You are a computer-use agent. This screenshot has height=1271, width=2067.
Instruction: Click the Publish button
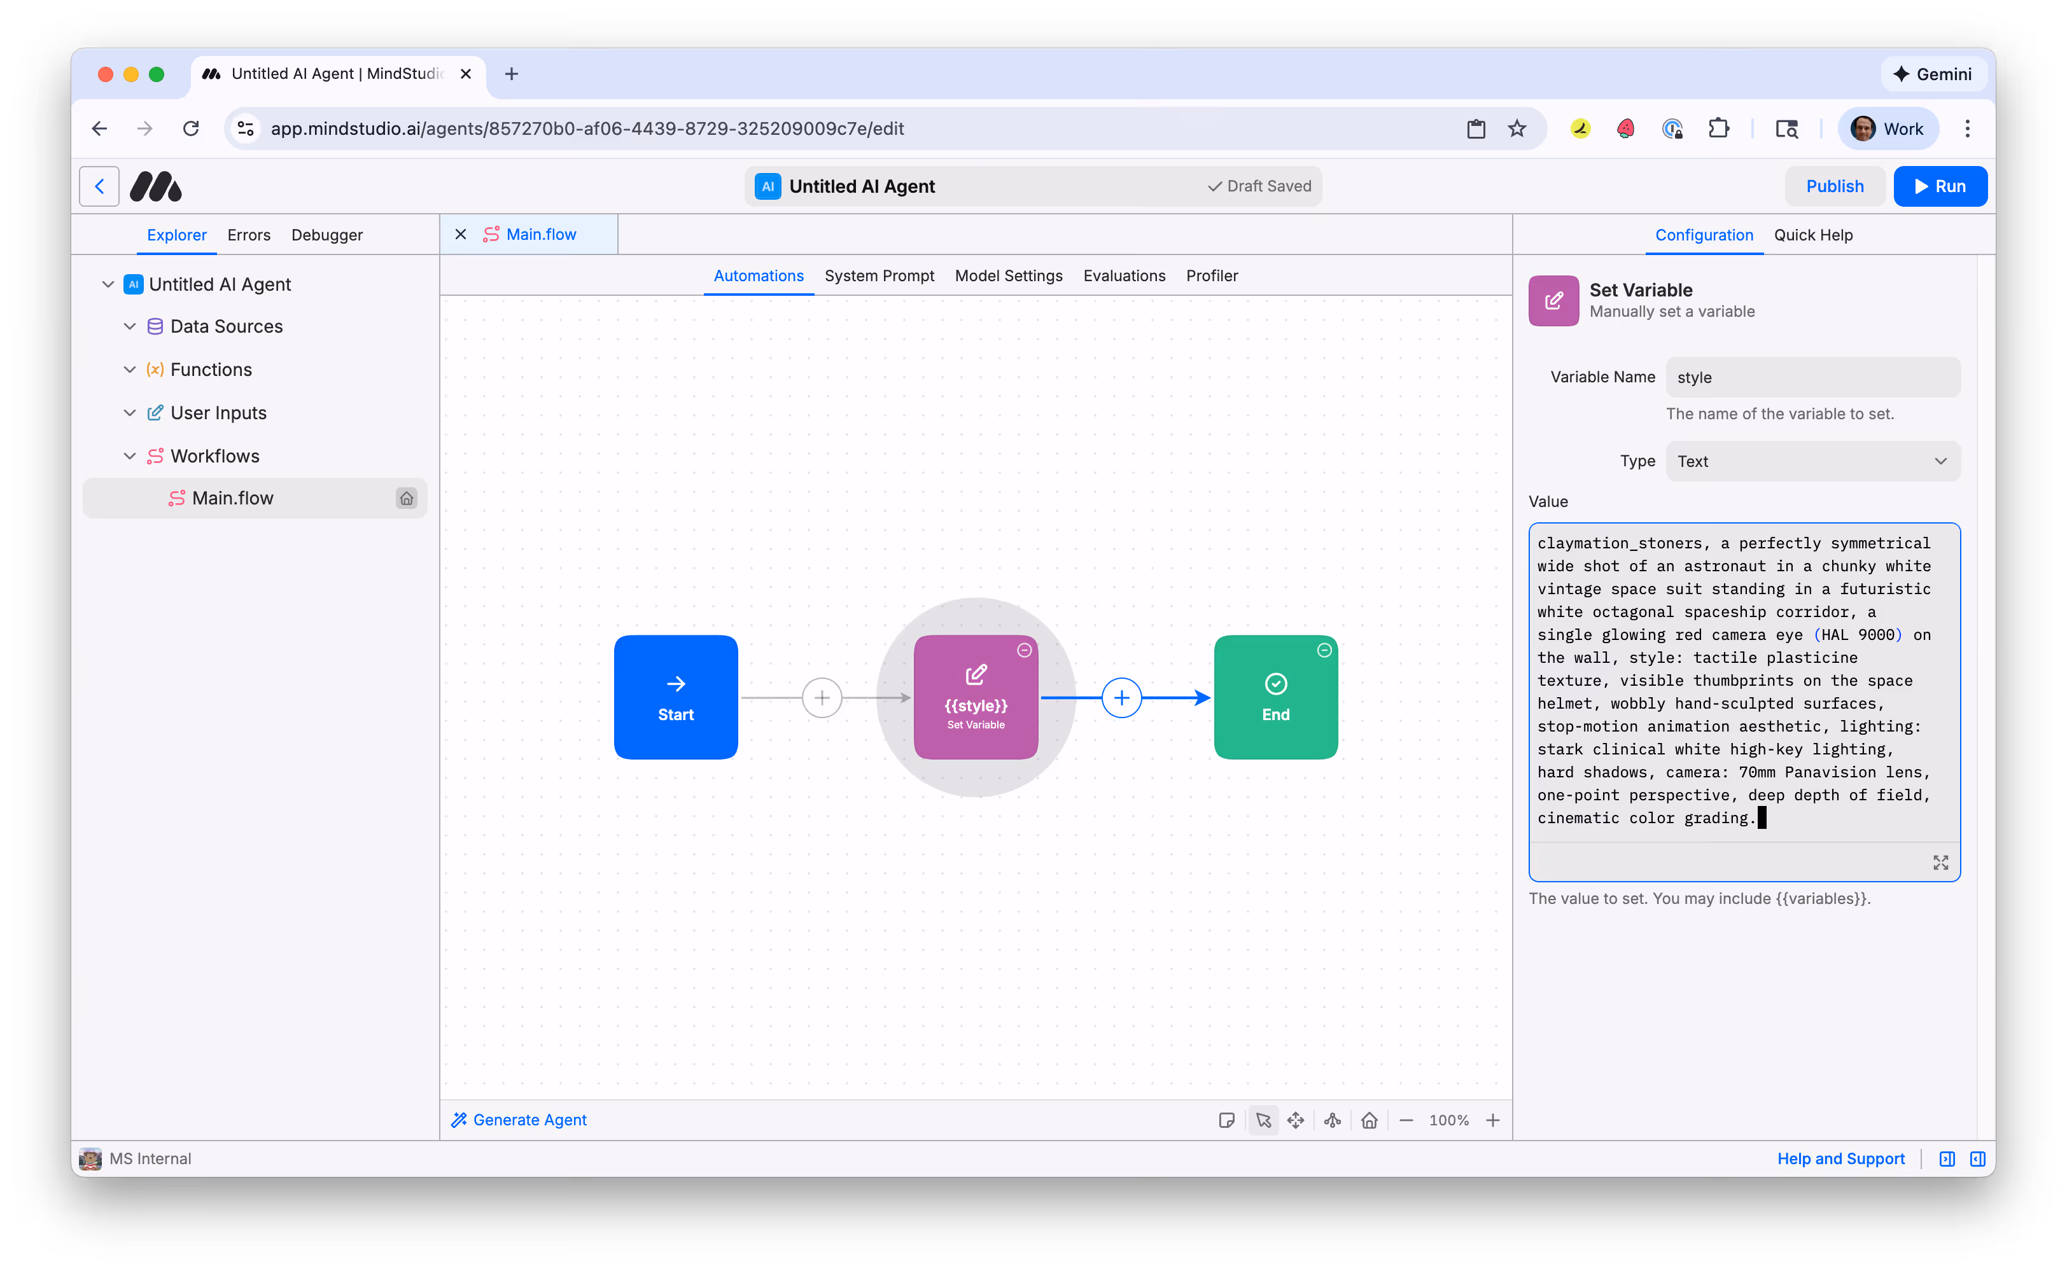tap(1834, 186)
